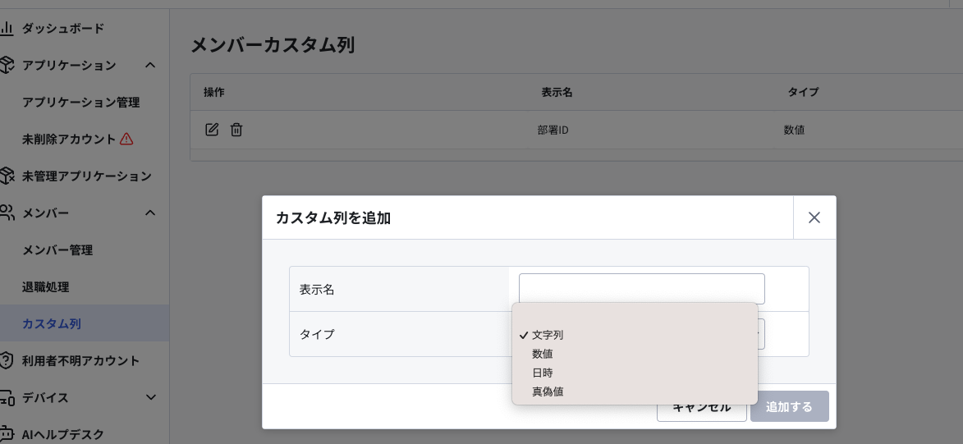
Task: Click the デバイス monitor icon
Action: click(x=6, y=397)
